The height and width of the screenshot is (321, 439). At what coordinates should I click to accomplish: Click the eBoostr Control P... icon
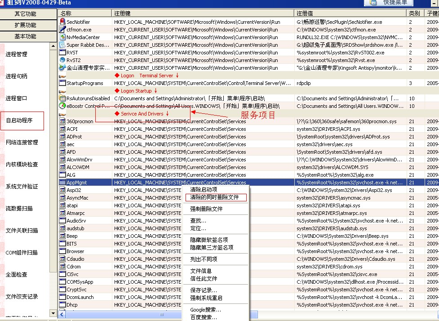pos(62,106)
